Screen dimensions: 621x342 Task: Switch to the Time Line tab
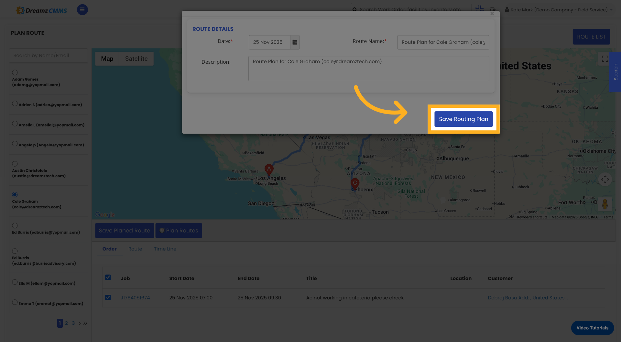click(165, 249)
